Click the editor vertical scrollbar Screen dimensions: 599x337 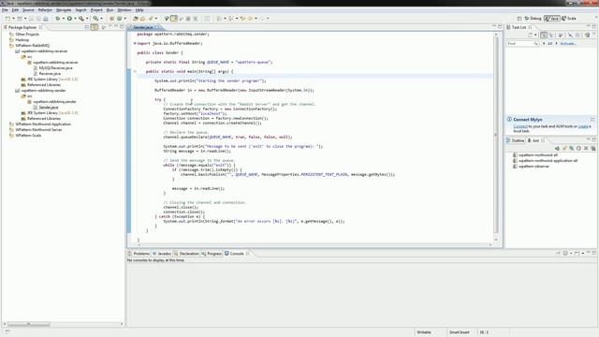click(496, 135)
